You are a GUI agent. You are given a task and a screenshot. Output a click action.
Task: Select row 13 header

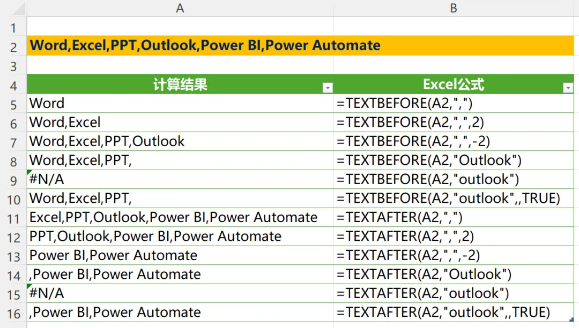coord(13,257)
